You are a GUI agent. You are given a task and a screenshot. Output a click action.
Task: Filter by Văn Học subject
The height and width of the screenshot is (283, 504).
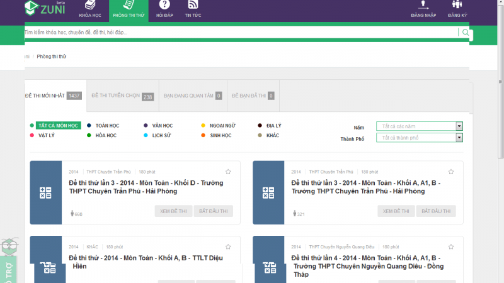(163, 125)
